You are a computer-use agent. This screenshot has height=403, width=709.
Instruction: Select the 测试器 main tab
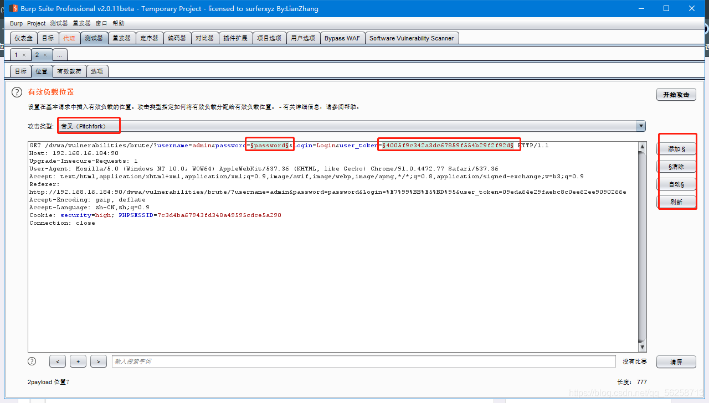point(94,38)
